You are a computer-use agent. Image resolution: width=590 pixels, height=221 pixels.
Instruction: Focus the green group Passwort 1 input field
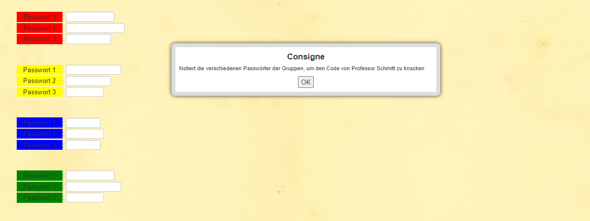coord(90,176)
